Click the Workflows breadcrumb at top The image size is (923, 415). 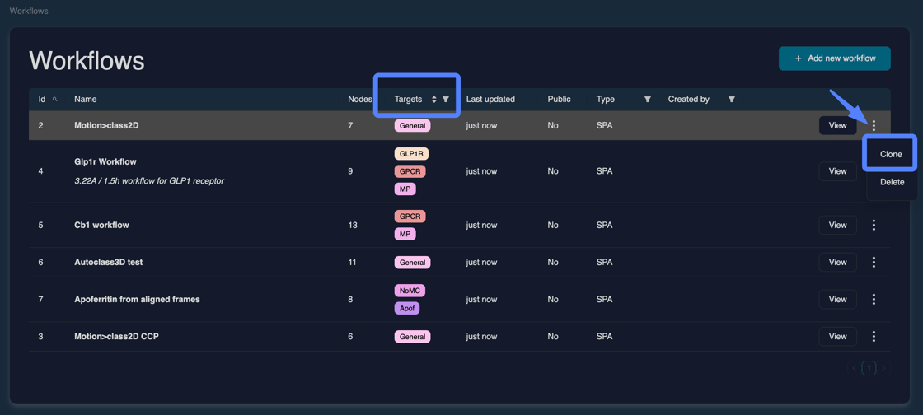pyautogui.click(x=29, y=12)
